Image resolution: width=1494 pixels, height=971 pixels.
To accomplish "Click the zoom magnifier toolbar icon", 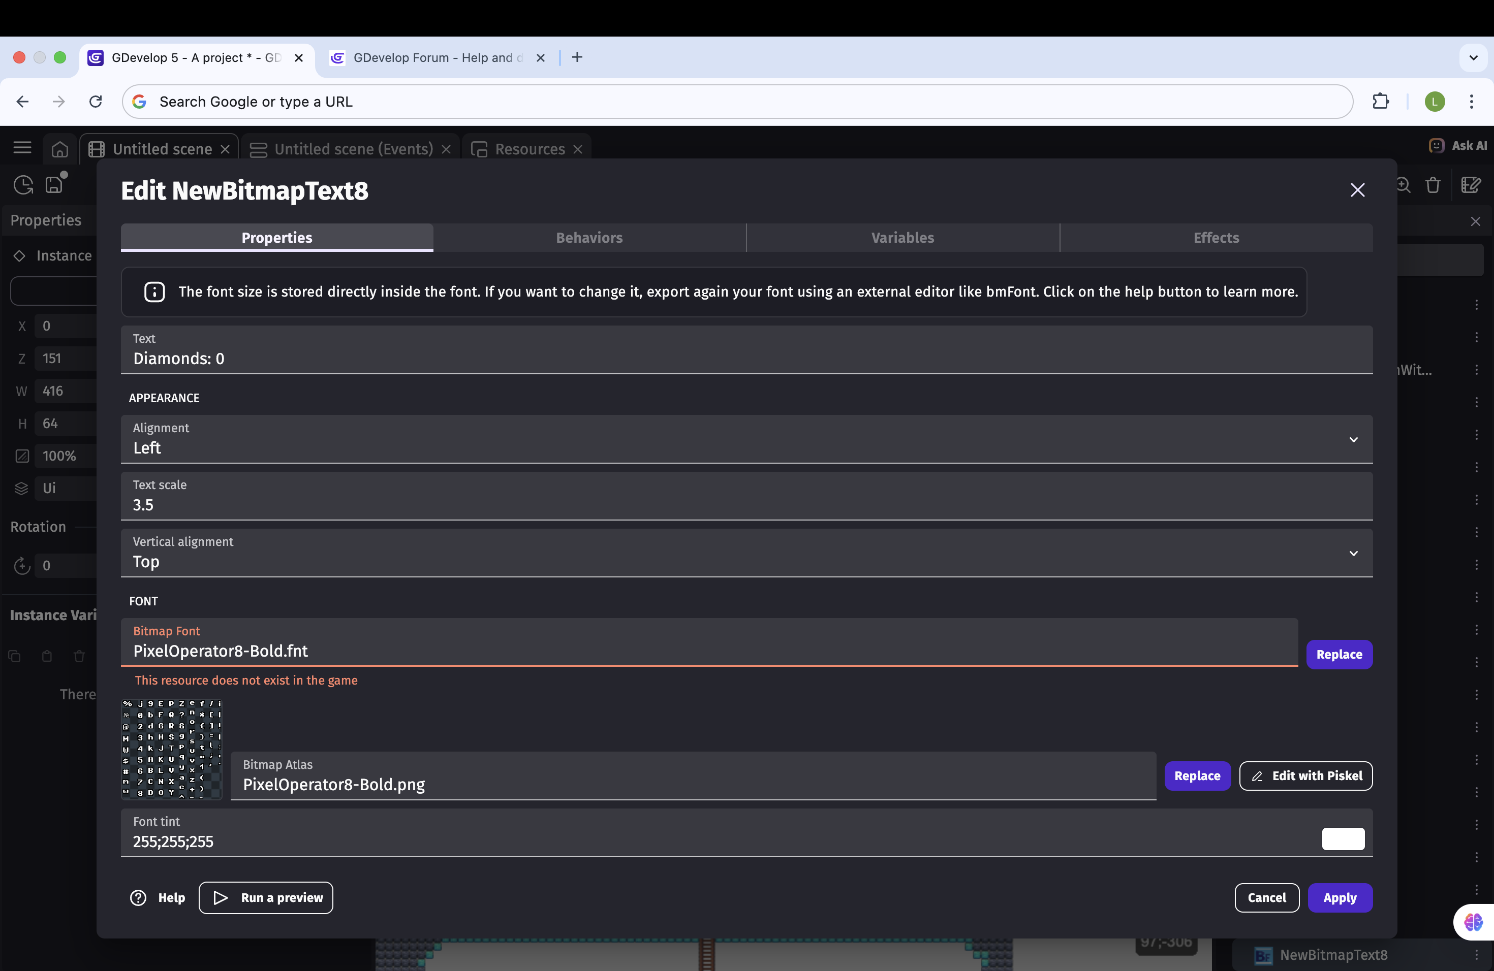I will click(1403, 185).
